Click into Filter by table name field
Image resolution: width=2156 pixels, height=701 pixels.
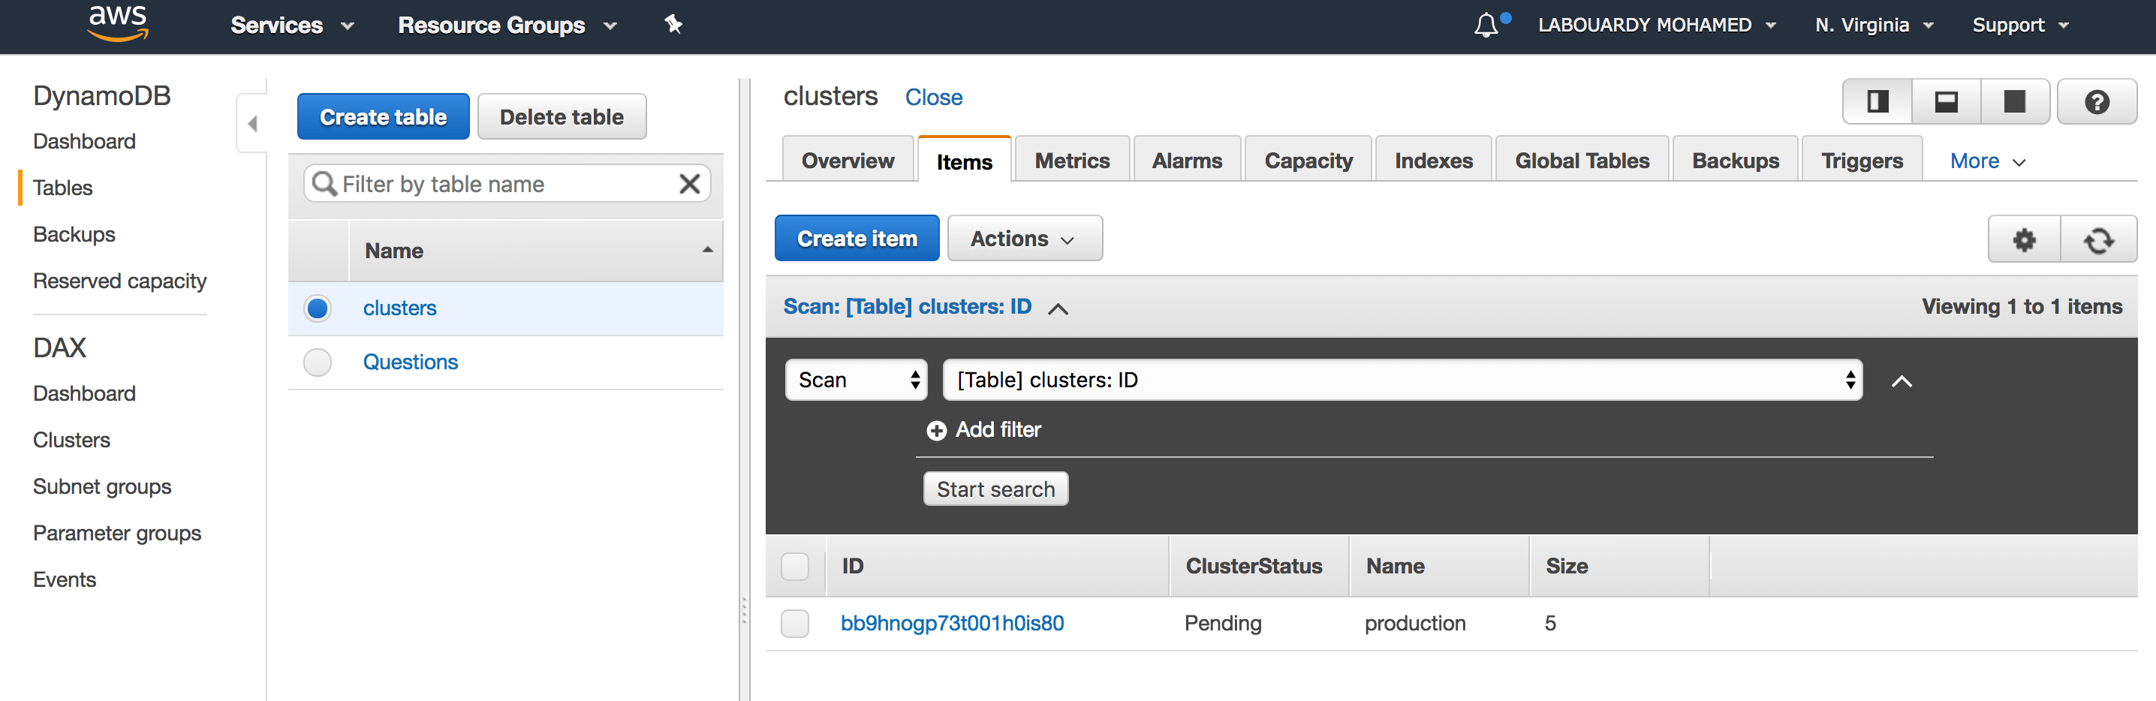click(507, 183)
